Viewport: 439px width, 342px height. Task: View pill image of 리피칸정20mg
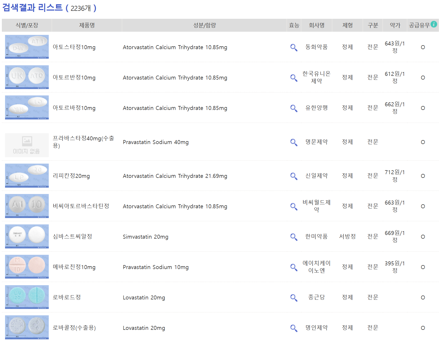pos(27,175)
